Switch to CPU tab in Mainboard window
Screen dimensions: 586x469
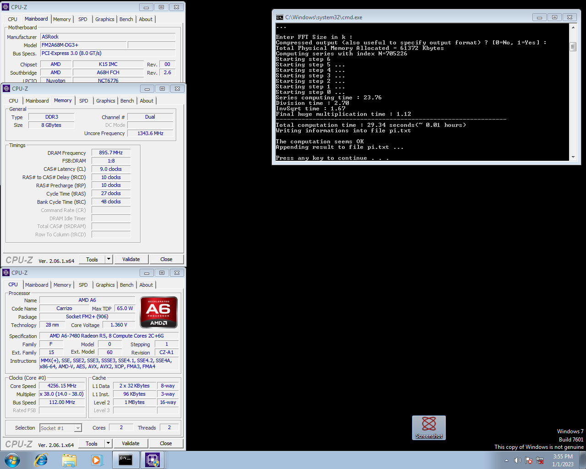coord(13,19)
